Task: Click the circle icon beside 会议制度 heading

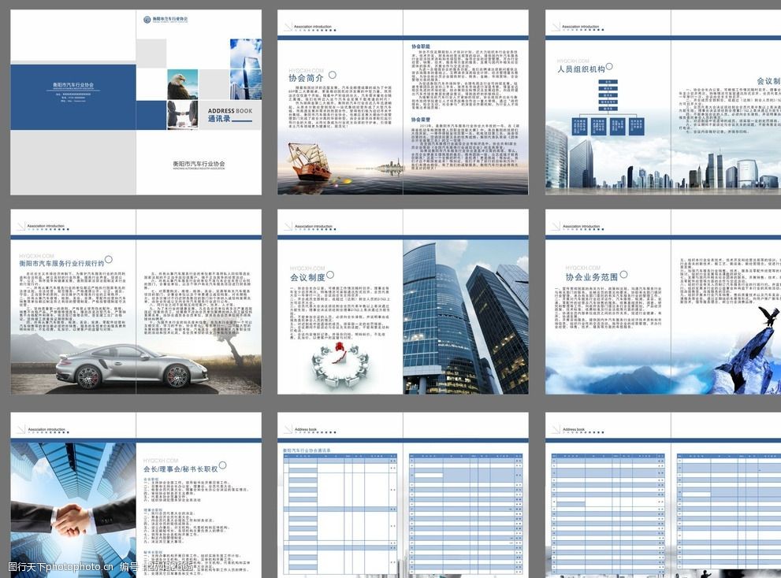Action: pyautogui.click(x=329, y=275)
